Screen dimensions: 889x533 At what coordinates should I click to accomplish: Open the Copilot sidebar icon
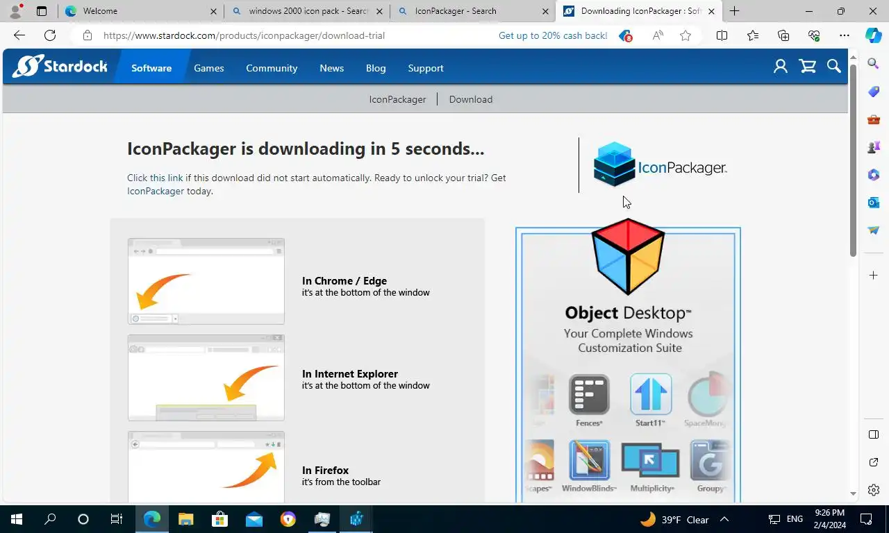pyautogui.click(x=874, y=35)
